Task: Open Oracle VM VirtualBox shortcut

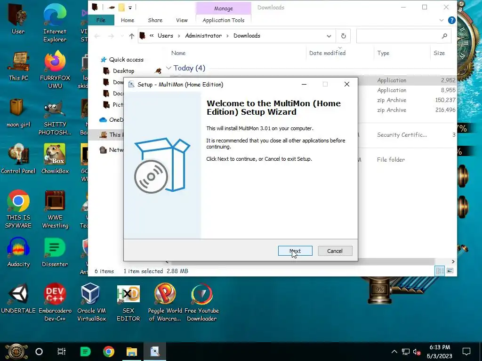Action: (x=91, y=302)
